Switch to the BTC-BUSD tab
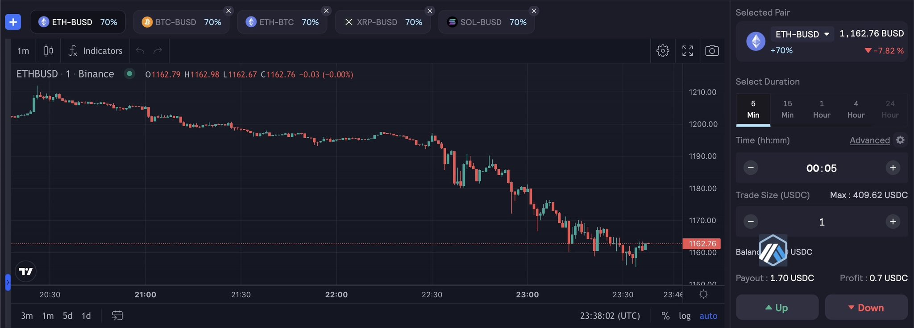Viewport: 914px width, 328px height. point(175,21)
